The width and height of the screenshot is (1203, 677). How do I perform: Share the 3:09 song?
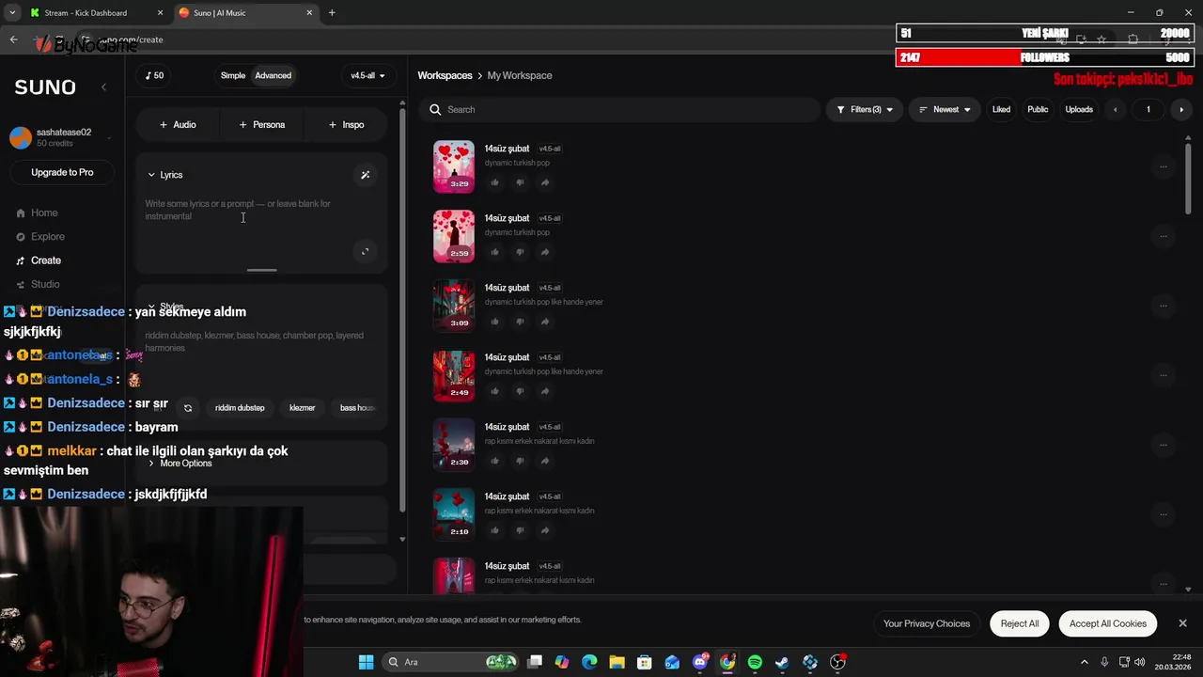tap(544, 322)
